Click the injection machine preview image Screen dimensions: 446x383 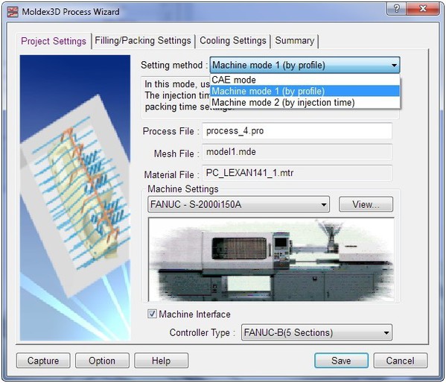[271, 259]
